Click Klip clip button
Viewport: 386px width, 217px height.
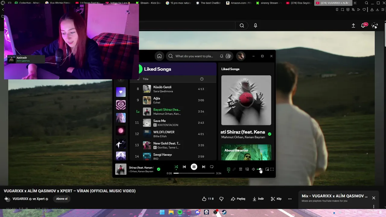click(x=276, y=199)
